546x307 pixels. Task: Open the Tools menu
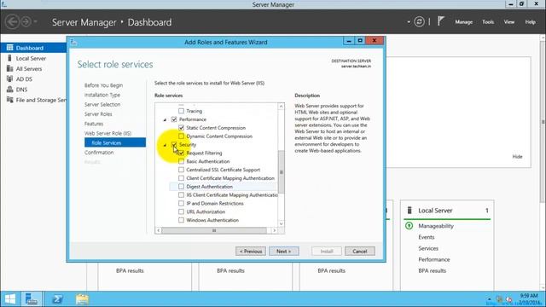tap(488, 22)
